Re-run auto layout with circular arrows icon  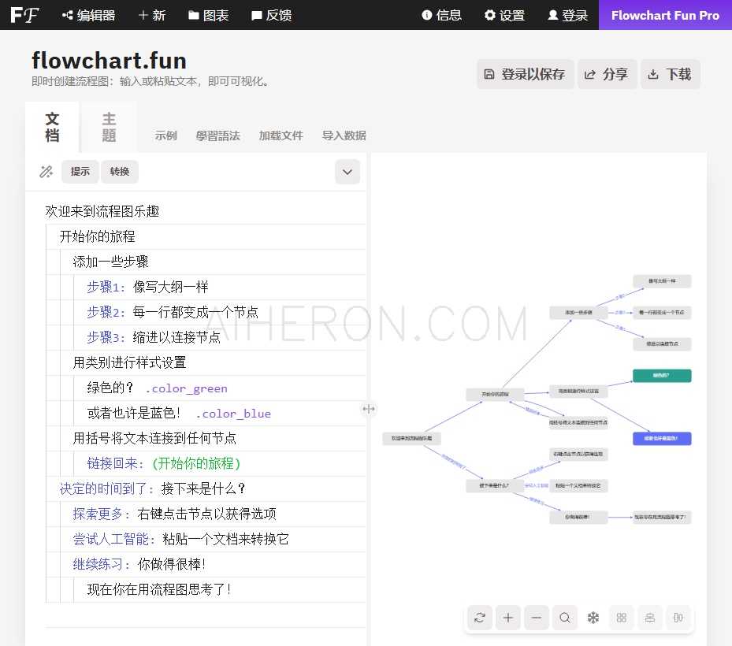point(480,618)
